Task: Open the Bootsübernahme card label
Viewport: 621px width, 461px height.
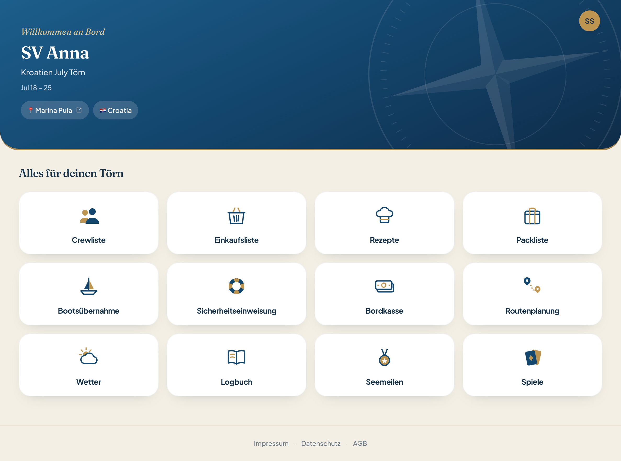Action: pyautogui.click(x=89, y=311)
